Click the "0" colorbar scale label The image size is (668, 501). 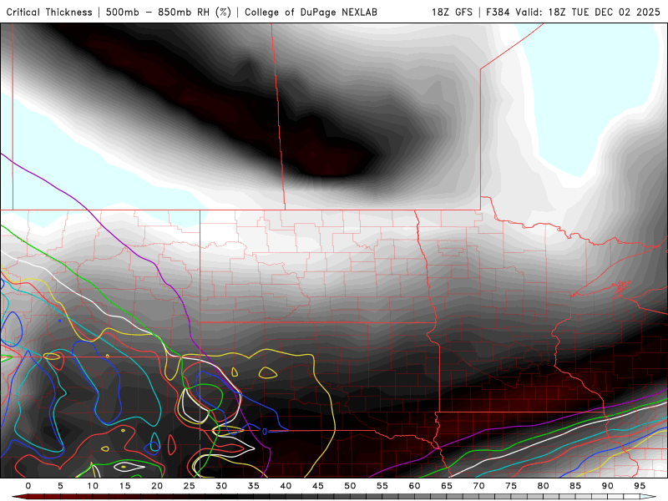(x=28, y=486)
